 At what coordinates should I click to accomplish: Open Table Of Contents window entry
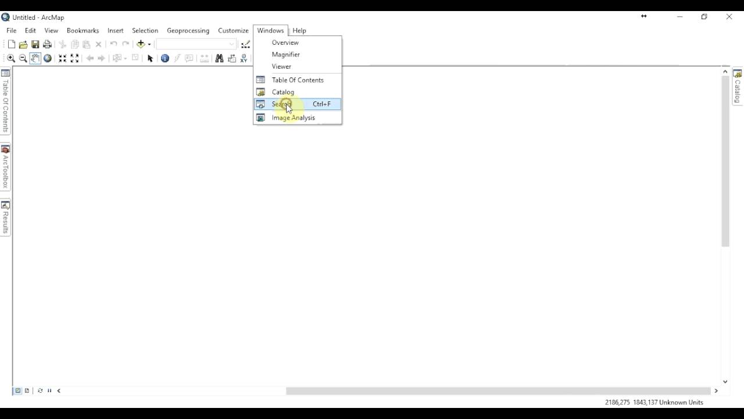[x=298, y=80]
